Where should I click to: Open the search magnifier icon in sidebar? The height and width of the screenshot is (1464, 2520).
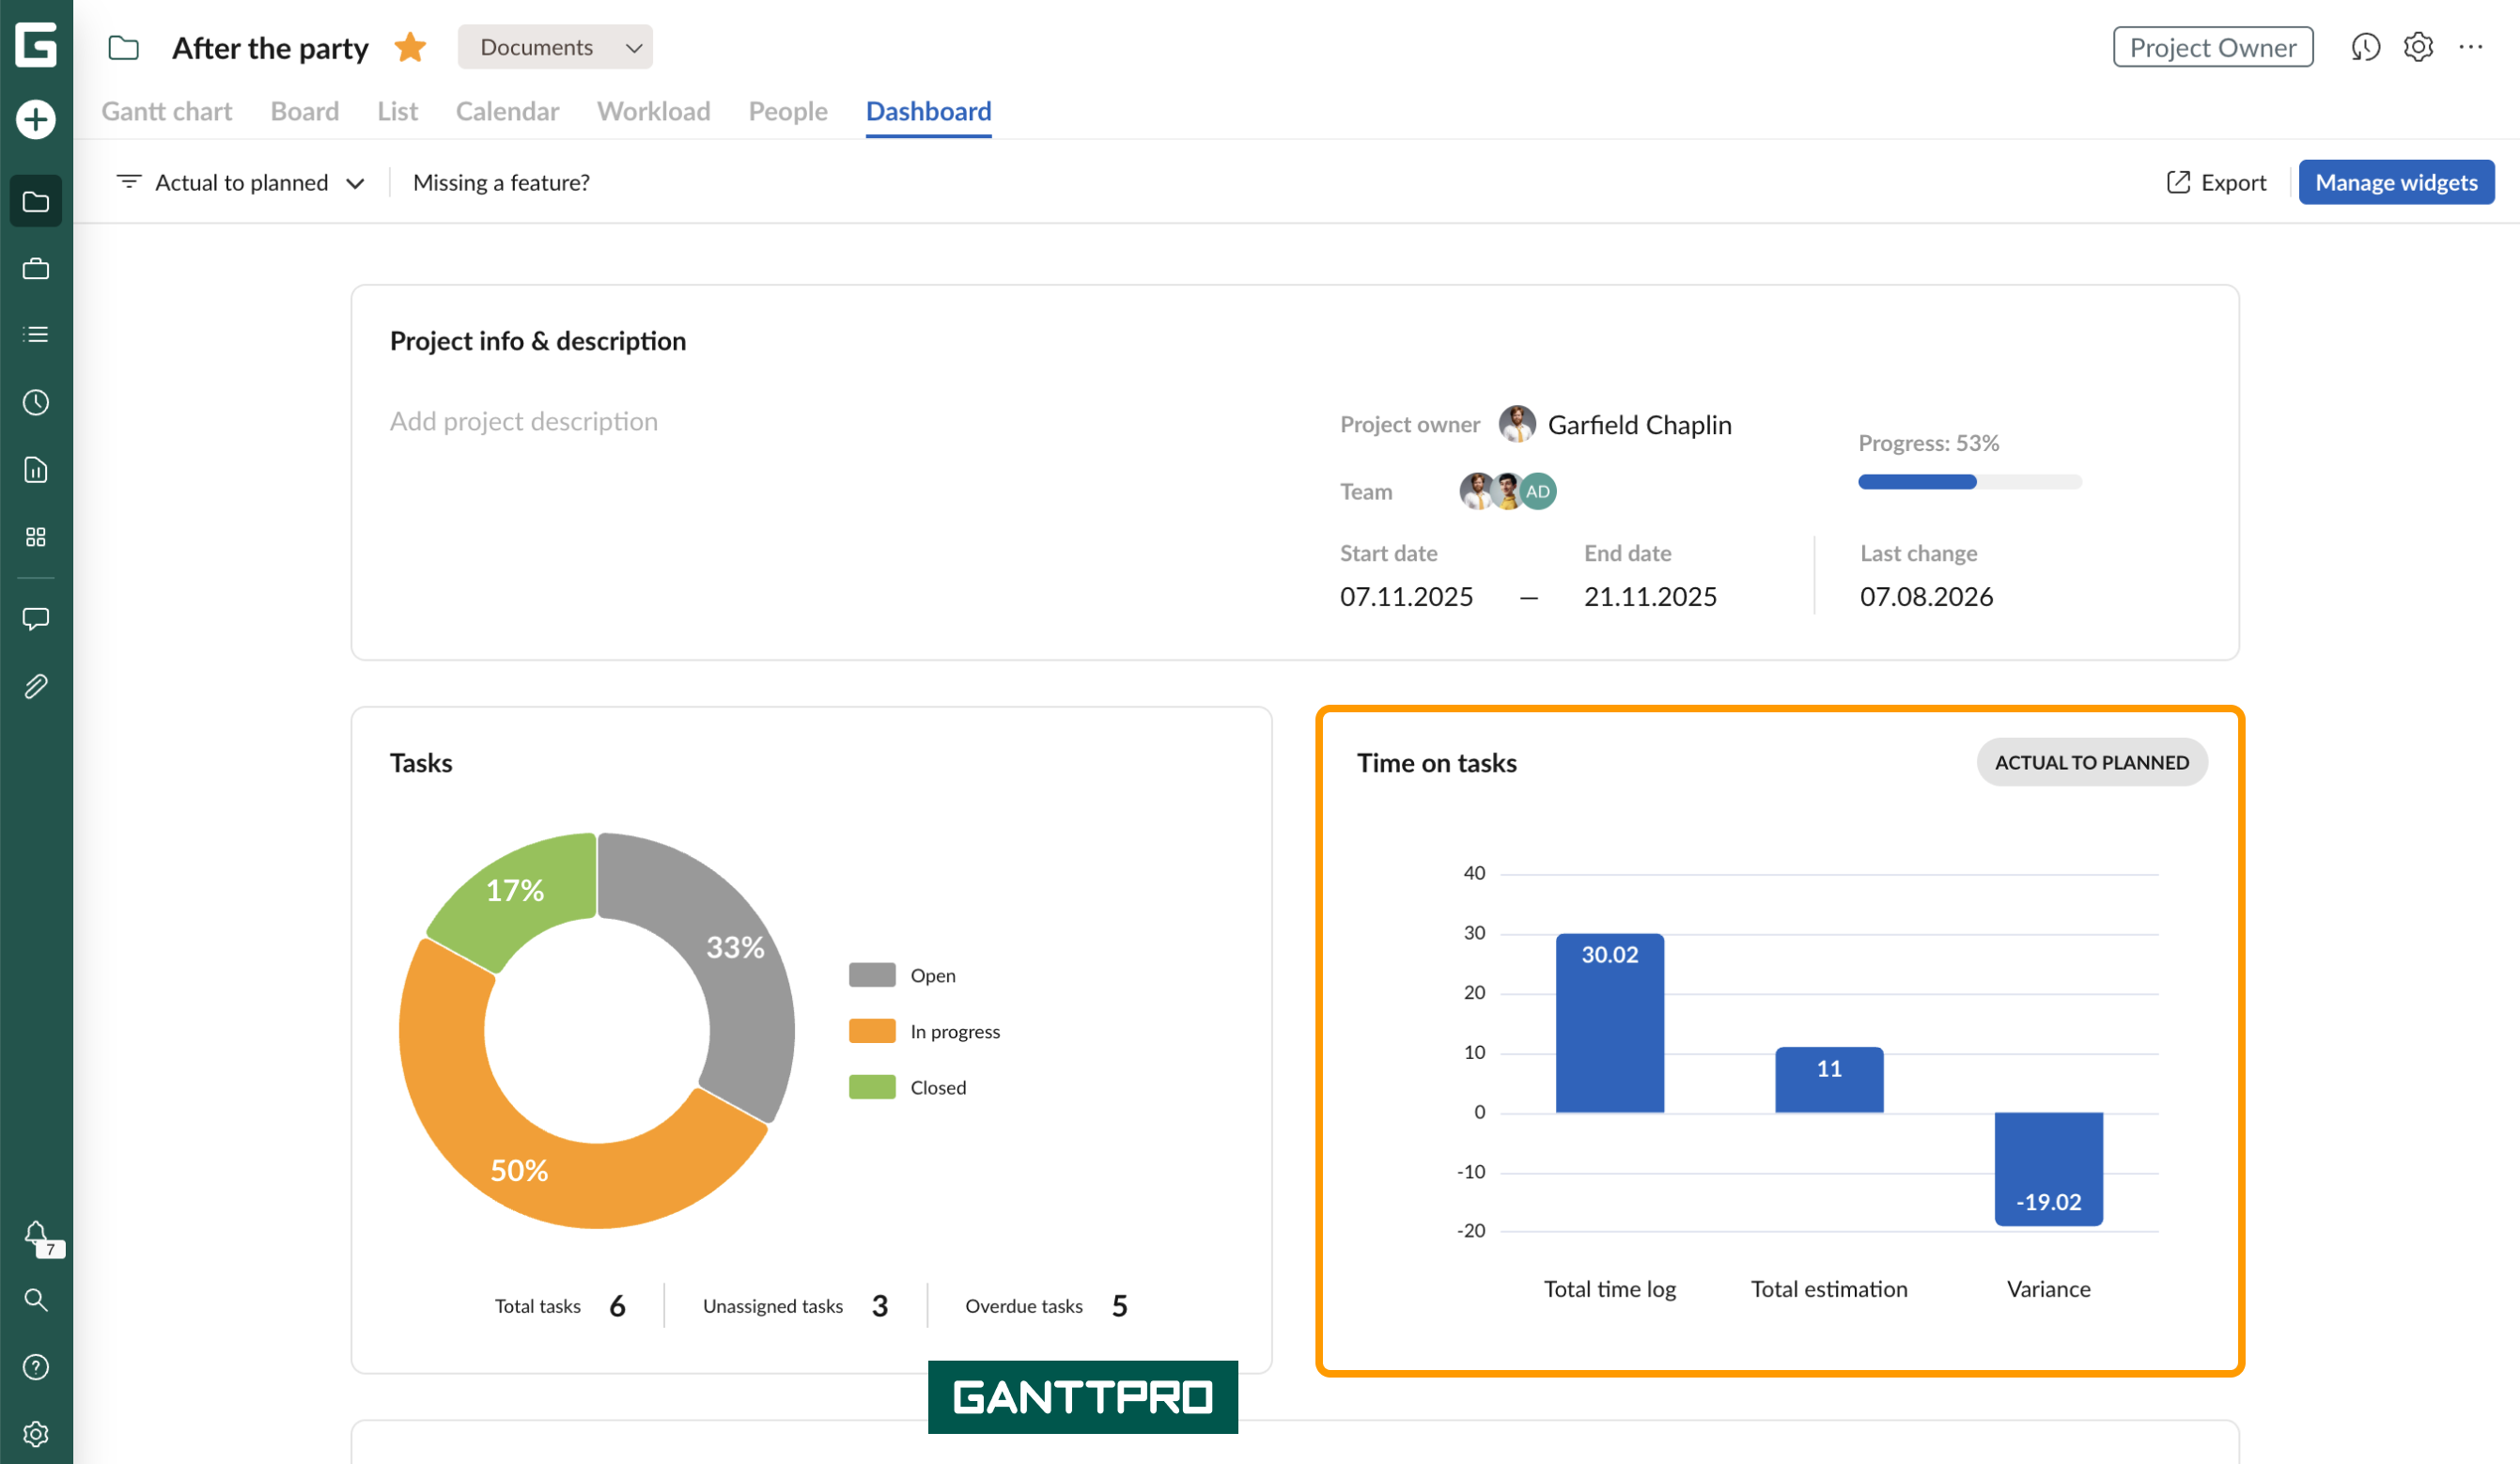coord(36,1300)
